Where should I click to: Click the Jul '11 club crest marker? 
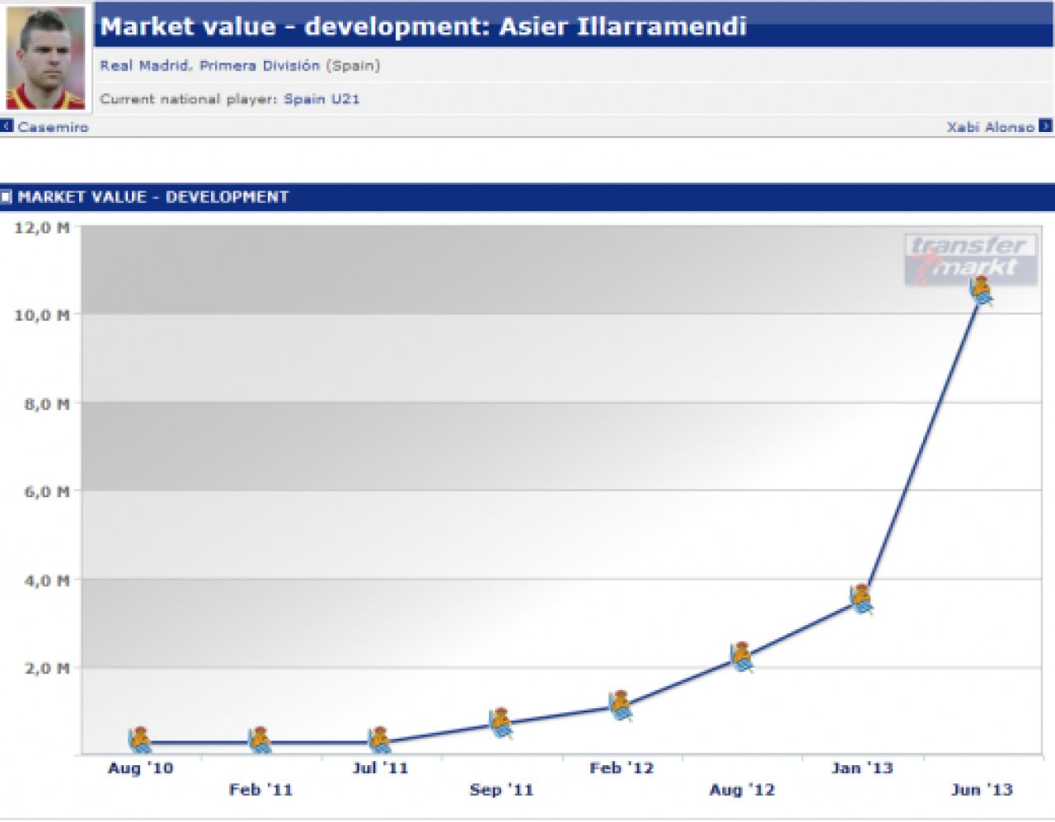click(x=380, y=740)
